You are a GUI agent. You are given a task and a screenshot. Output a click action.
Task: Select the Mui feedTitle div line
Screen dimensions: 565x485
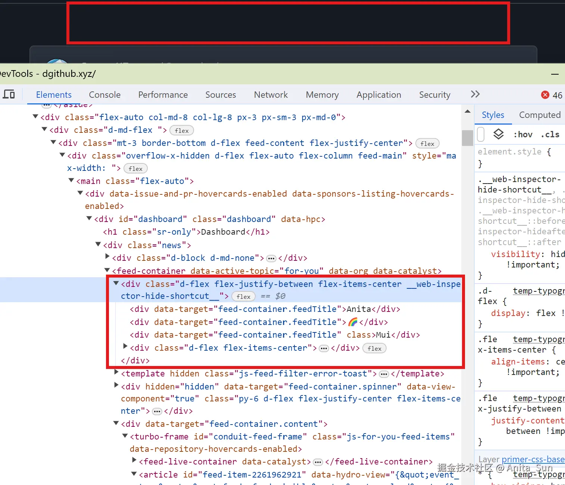click(x=275, y=335)
